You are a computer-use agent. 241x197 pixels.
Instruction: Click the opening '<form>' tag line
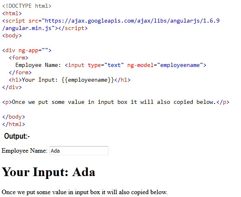coord(19,58)
